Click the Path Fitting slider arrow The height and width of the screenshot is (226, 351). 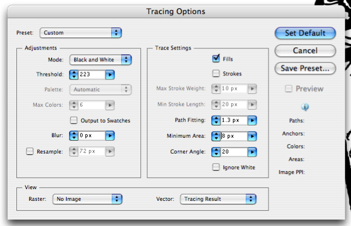point(252,120)
